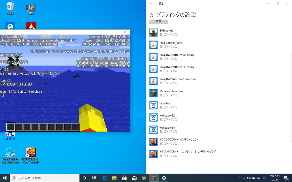Open the taskbar clock and date
This screenshot has height=182, width=292.
tap(274, 178)
